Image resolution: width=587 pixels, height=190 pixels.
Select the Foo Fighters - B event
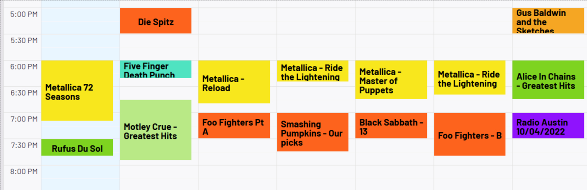coord(470,135)
